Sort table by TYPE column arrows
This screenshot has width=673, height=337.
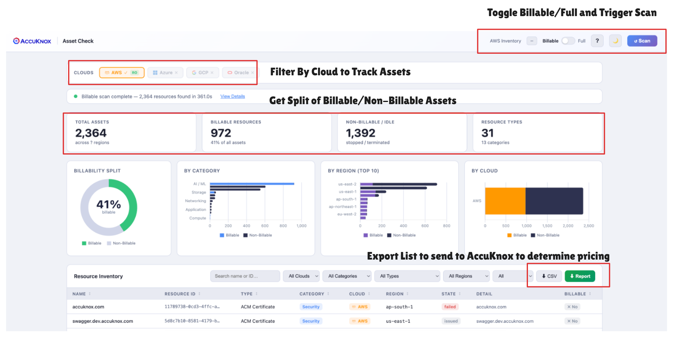(257, 294)
